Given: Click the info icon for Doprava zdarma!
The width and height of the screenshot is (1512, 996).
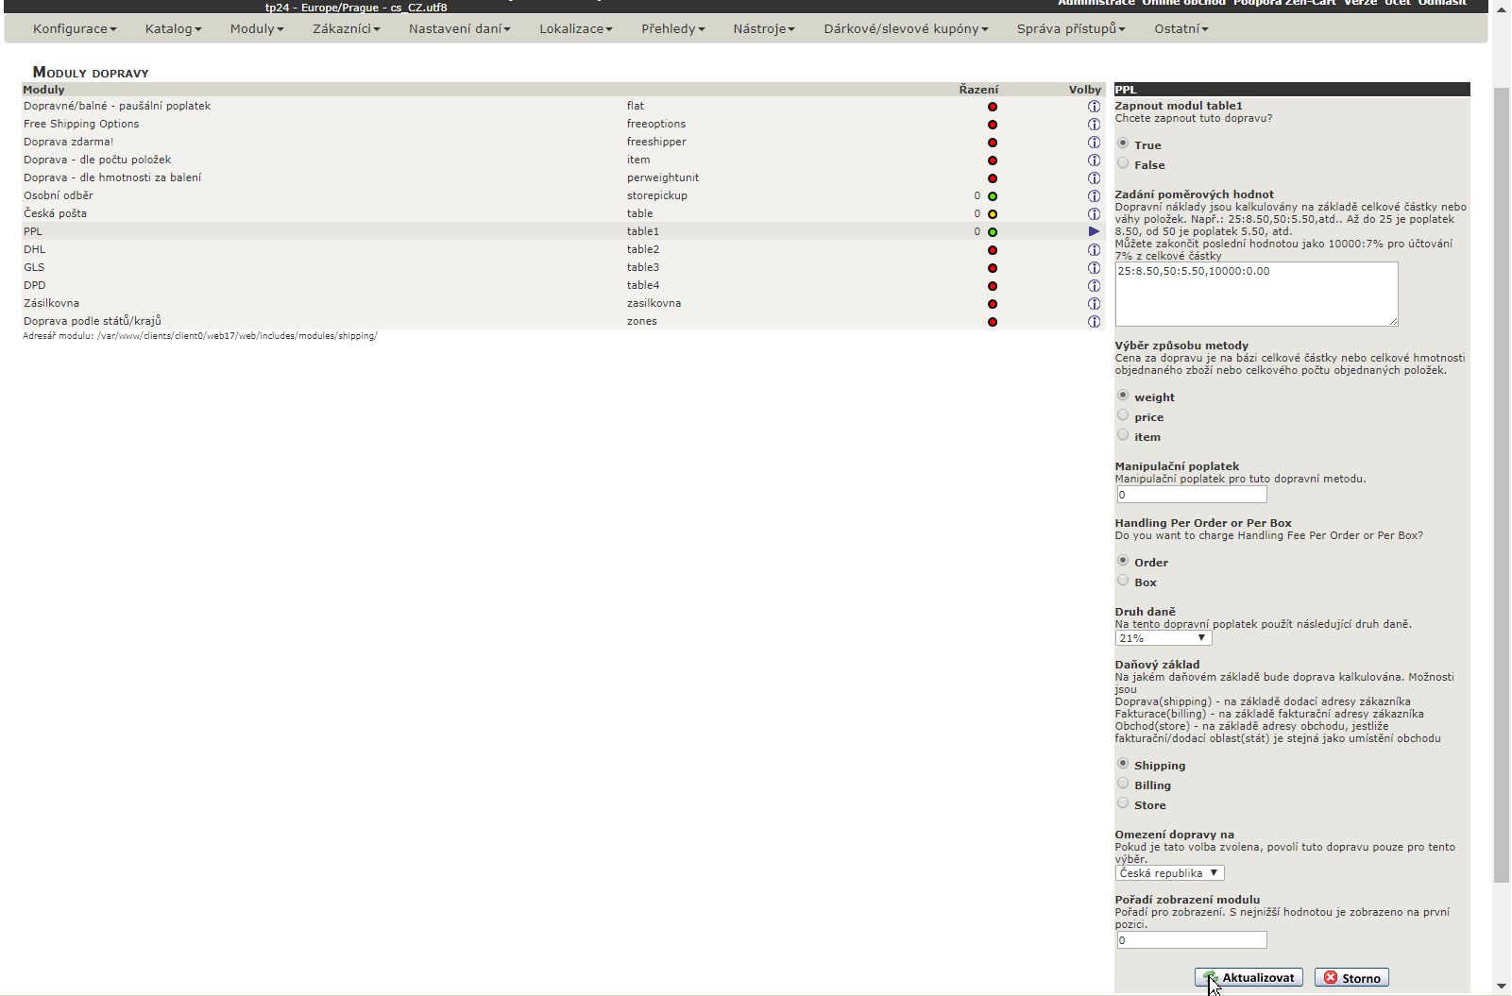Looking at the screenshot, I should 1094,143.
